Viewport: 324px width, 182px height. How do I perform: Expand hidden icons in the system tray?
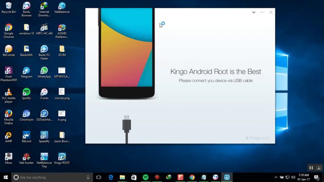(276, 177)
